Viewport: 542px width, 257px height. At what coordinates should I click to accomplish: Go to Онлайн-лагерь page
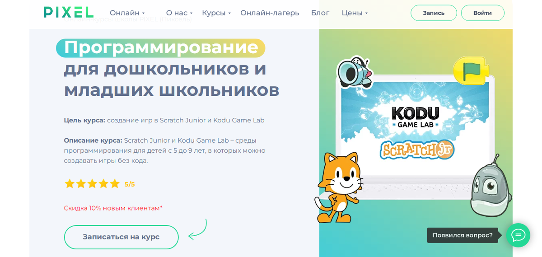pyautogui.click(x=270, y=13)
